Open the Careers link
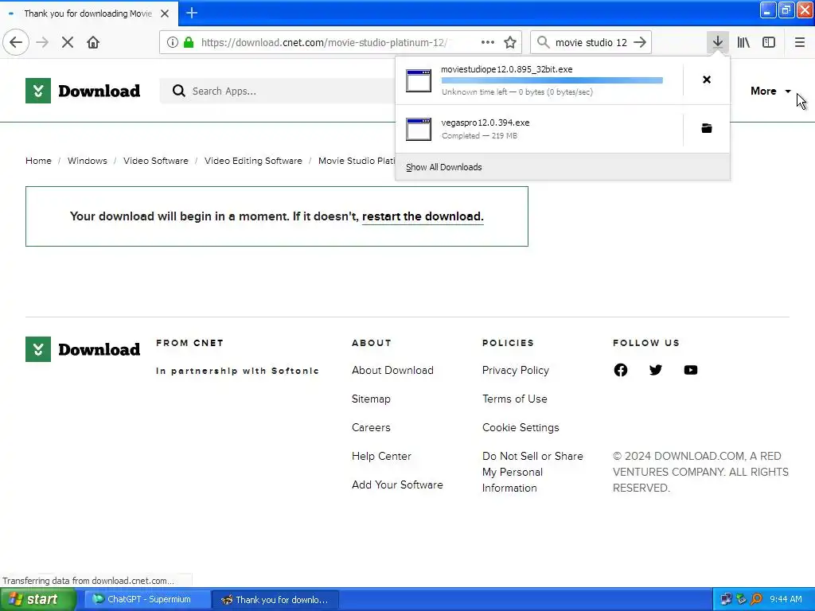 (371, 427)
